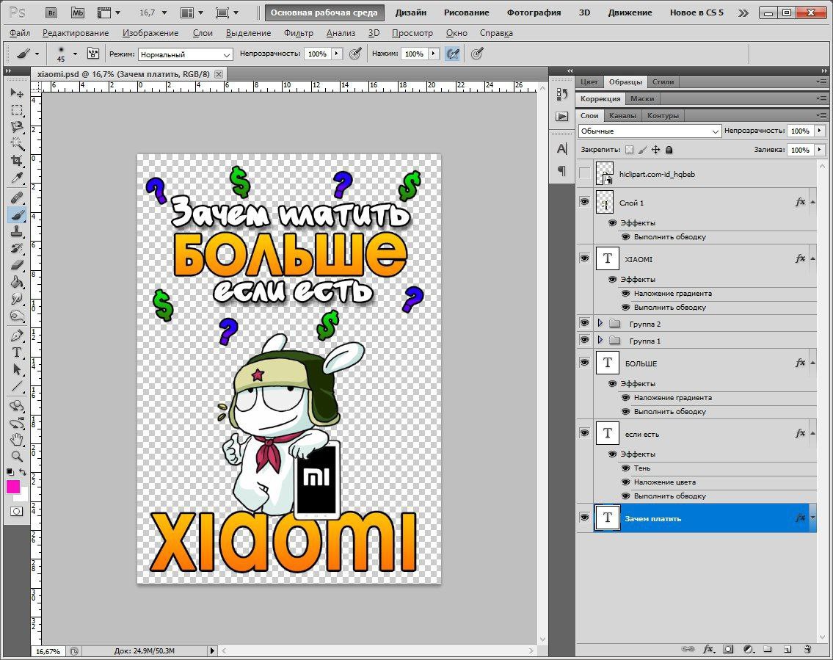Select the Rectangular Marquee tool
The width and height of the screenshot is (833, 660).
click(x=16, y=110)
